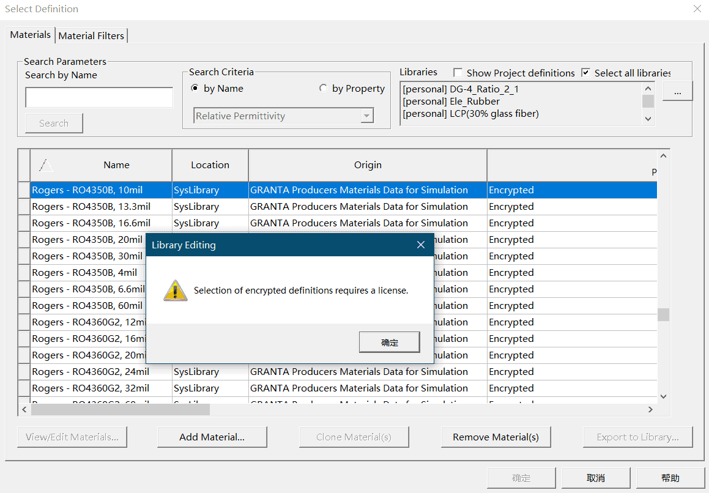
Task: Select [personal] DG-4_Ratio_2_1 library
Action: point(460,89)
